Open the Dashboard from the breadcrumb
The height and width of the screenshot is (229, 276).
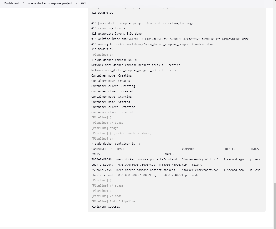[11, 3]
